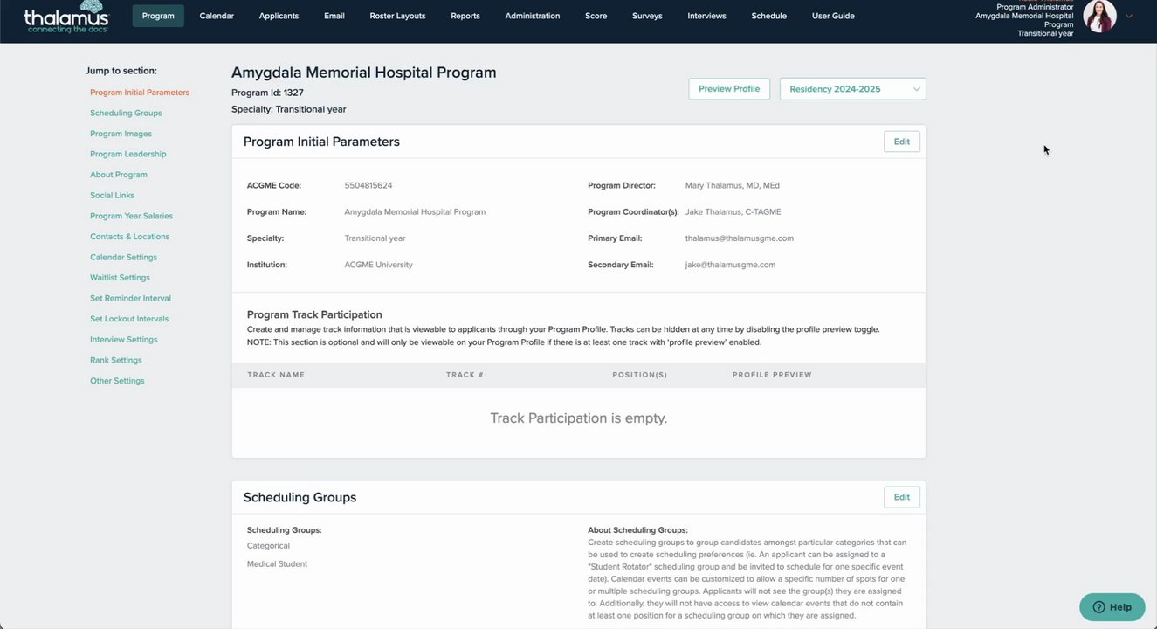Jump to About Program section
1157x629 pixels.
pos(119,175)
